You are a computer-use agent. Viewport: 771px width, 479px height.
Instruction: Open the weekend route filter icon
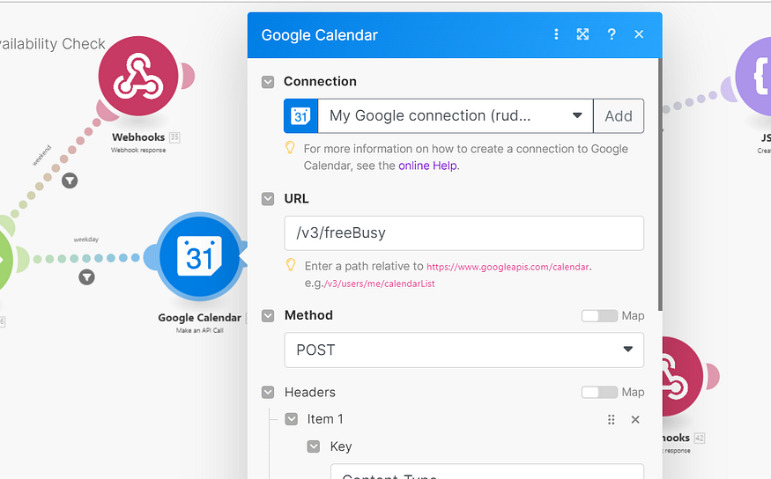pyautogui.click(x=70, y=181)
